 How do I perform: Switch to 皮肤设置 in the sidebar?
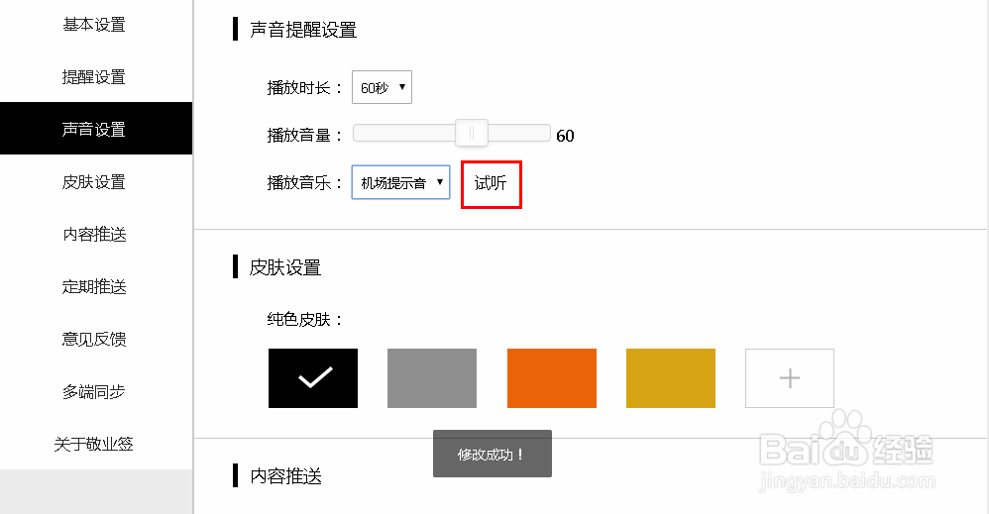(94, 182)
